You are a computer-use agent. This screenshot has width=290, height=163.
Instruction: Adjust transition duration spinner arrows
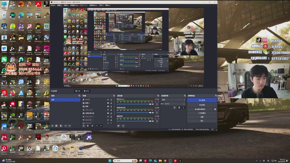184,104
